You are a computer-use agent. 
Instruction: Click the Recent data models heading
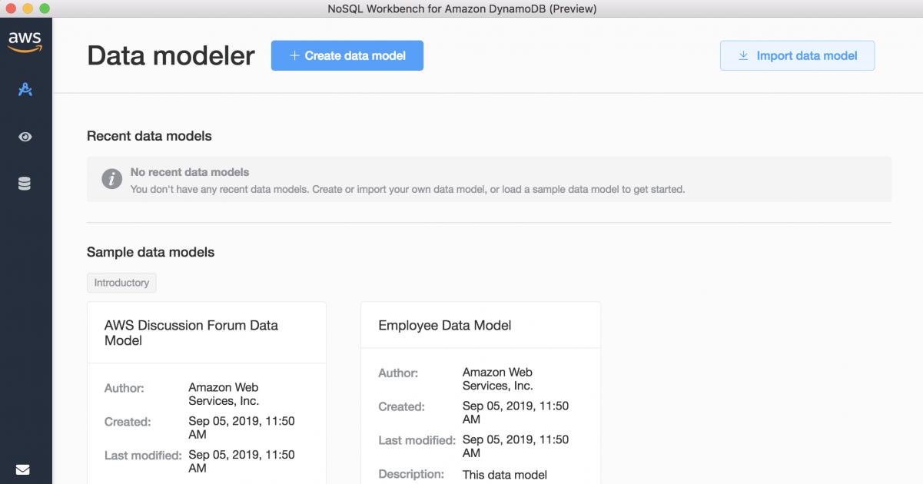[149, 136]
